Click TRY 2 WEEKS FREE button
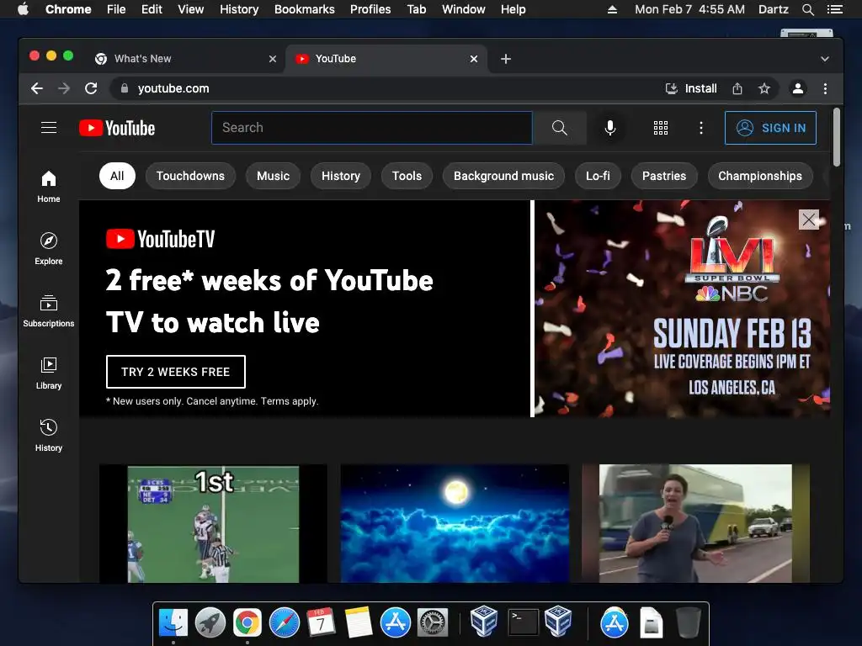Image resolution: width=862 pixels, height=646 pixels. pos(175,372)
